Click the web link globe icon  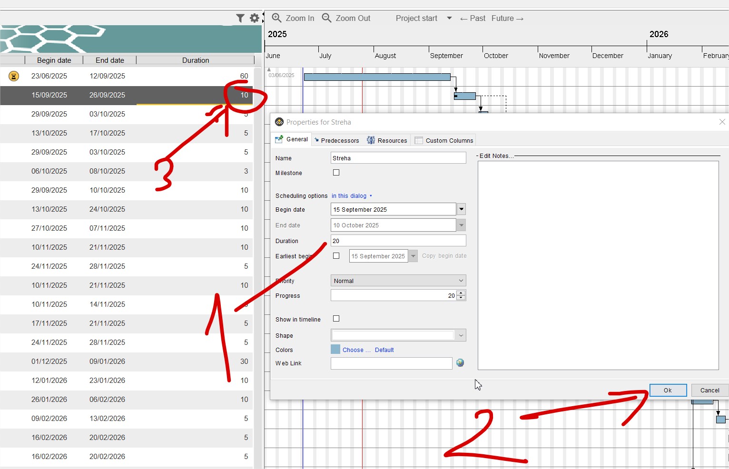pos(460,363)
